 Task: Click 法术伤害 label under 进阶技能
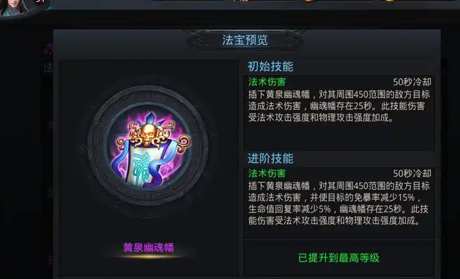pos(267,173)
